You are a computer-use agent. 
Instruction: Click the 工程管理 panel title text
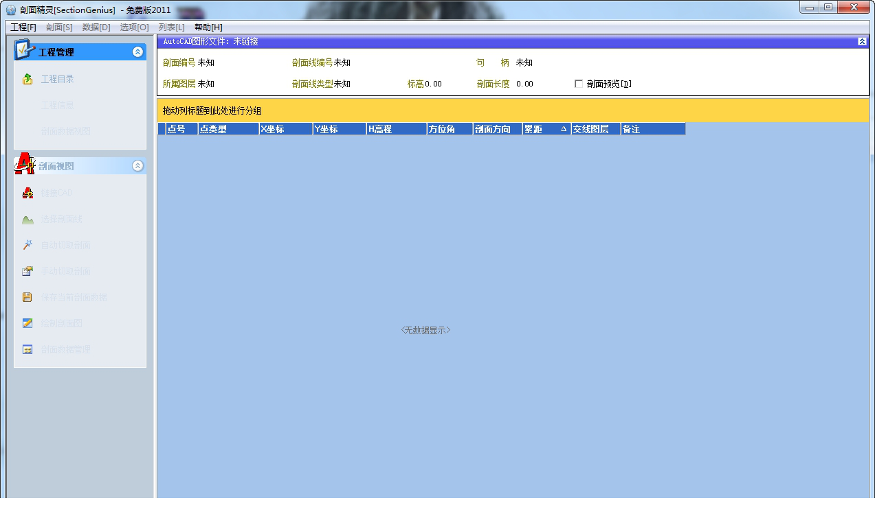click(56, 52)
